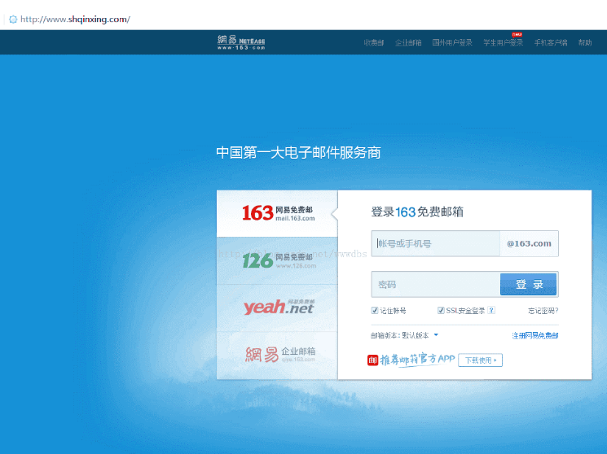Open 帮助 in the top navigation

585,42
